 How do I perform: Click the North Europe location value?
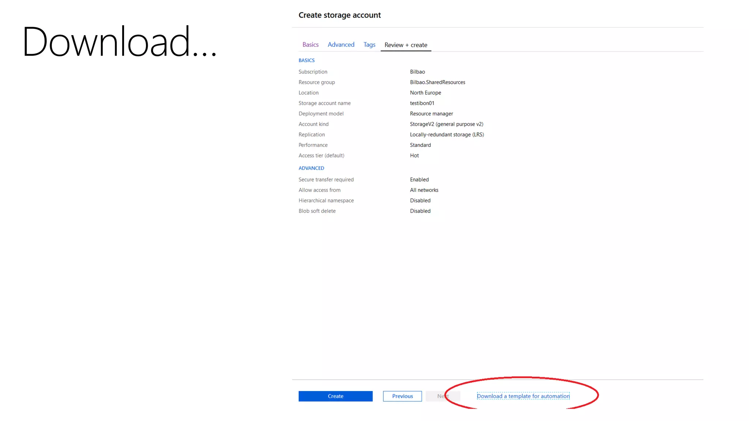click(425, 93)
